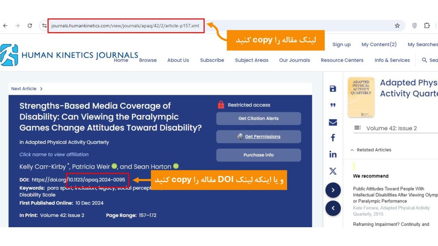Screen dimensions: 438x246
Task: Click the browser back arrow
Action: click(5, 26)
